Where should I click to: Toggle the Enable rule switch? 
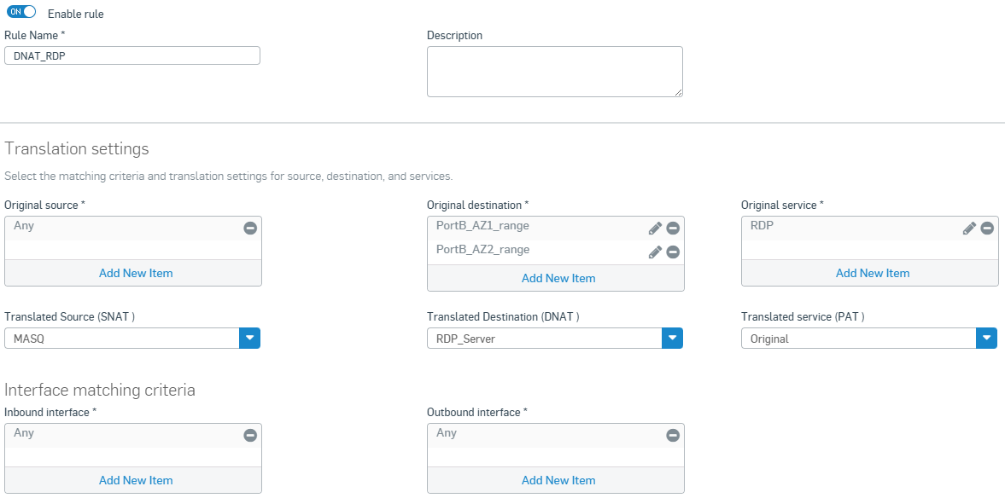coord(21,13)
